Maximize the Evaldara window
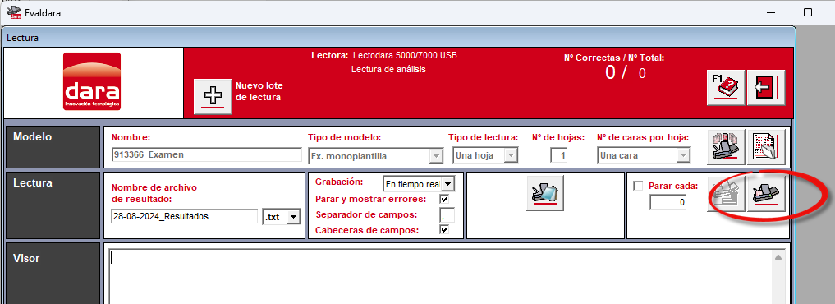835x304 pixels. (x=808, y=12)
